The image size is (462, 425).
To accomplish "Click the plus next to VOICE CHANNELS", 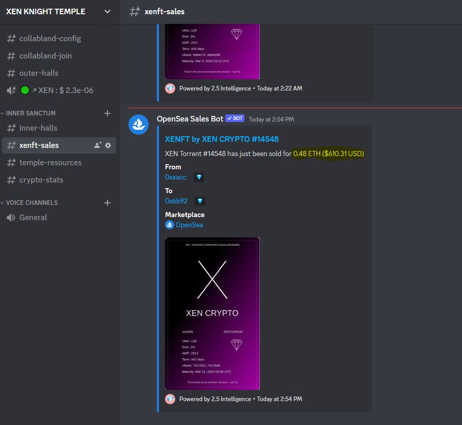I will tap(107, 202).
